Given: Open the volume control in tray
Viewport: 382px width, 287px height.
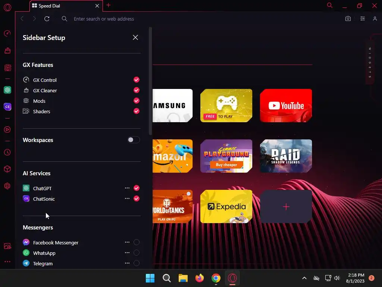Looking at the screenshot, I should click(337, 278).
